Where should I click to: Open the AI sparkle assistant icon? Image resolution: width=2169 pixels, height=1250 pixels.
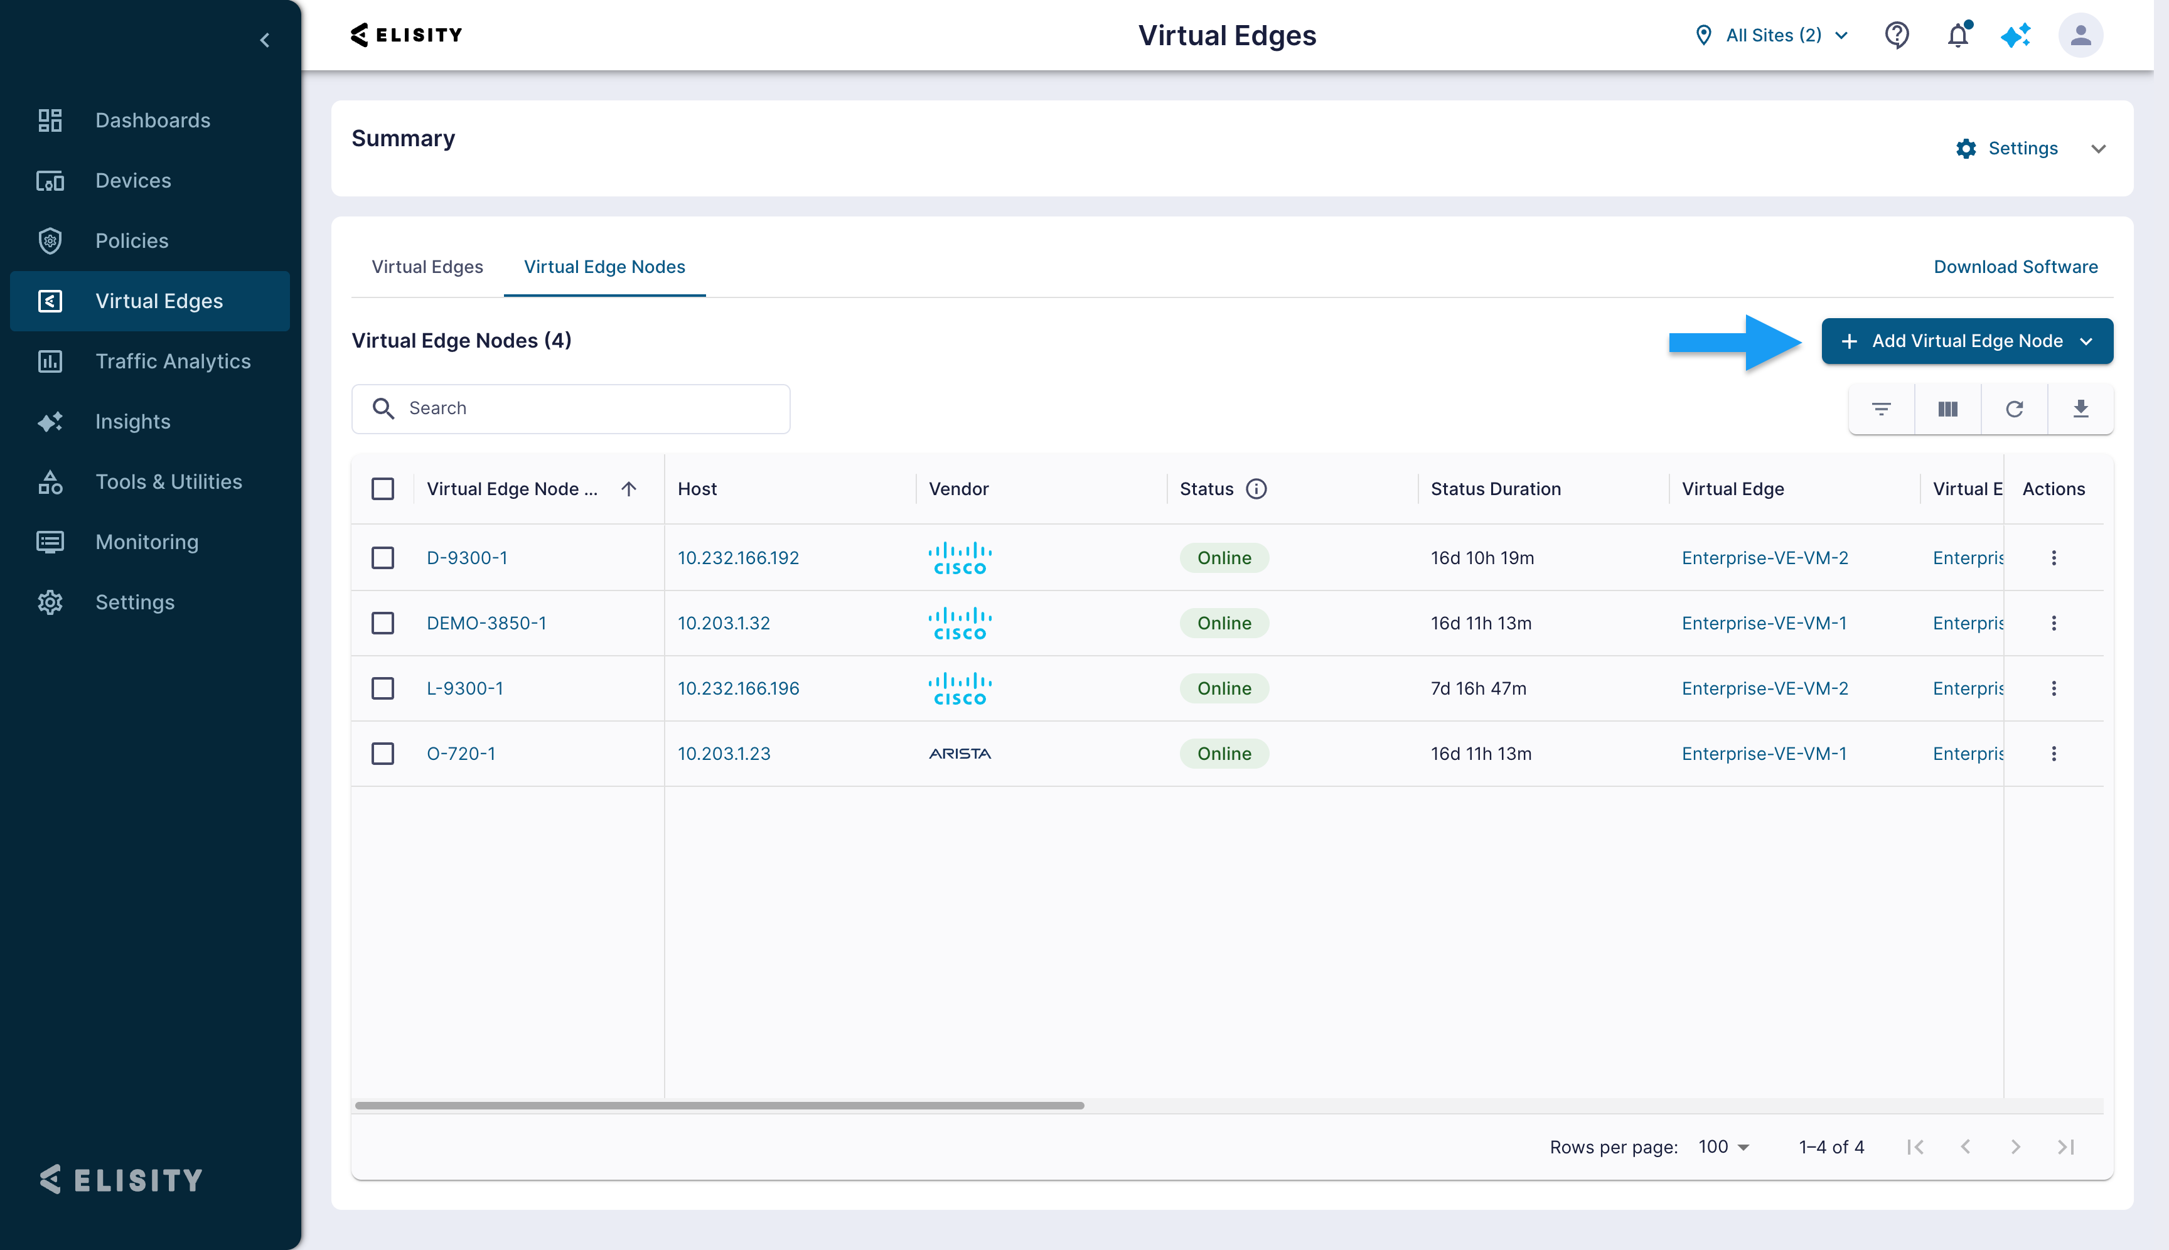[x=2015, y=35]
